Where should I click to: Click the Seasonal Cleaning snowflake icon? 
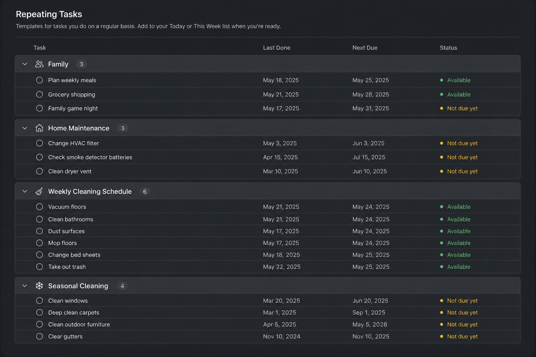click(39, 286)
